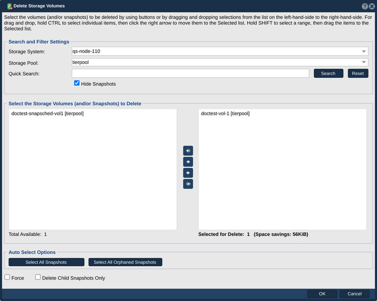
Task: Check Delete Child Snapshots Only
Action: [x=38, y=277]
